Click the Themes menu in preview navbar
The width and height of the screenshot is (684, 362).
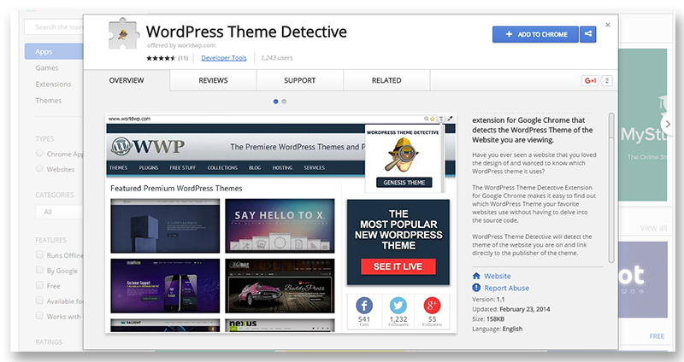point(118,167)
